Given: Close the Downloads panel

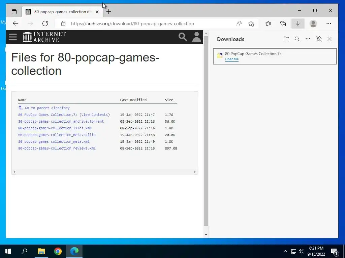Looking at the screenshot, I should pos(330,39).
